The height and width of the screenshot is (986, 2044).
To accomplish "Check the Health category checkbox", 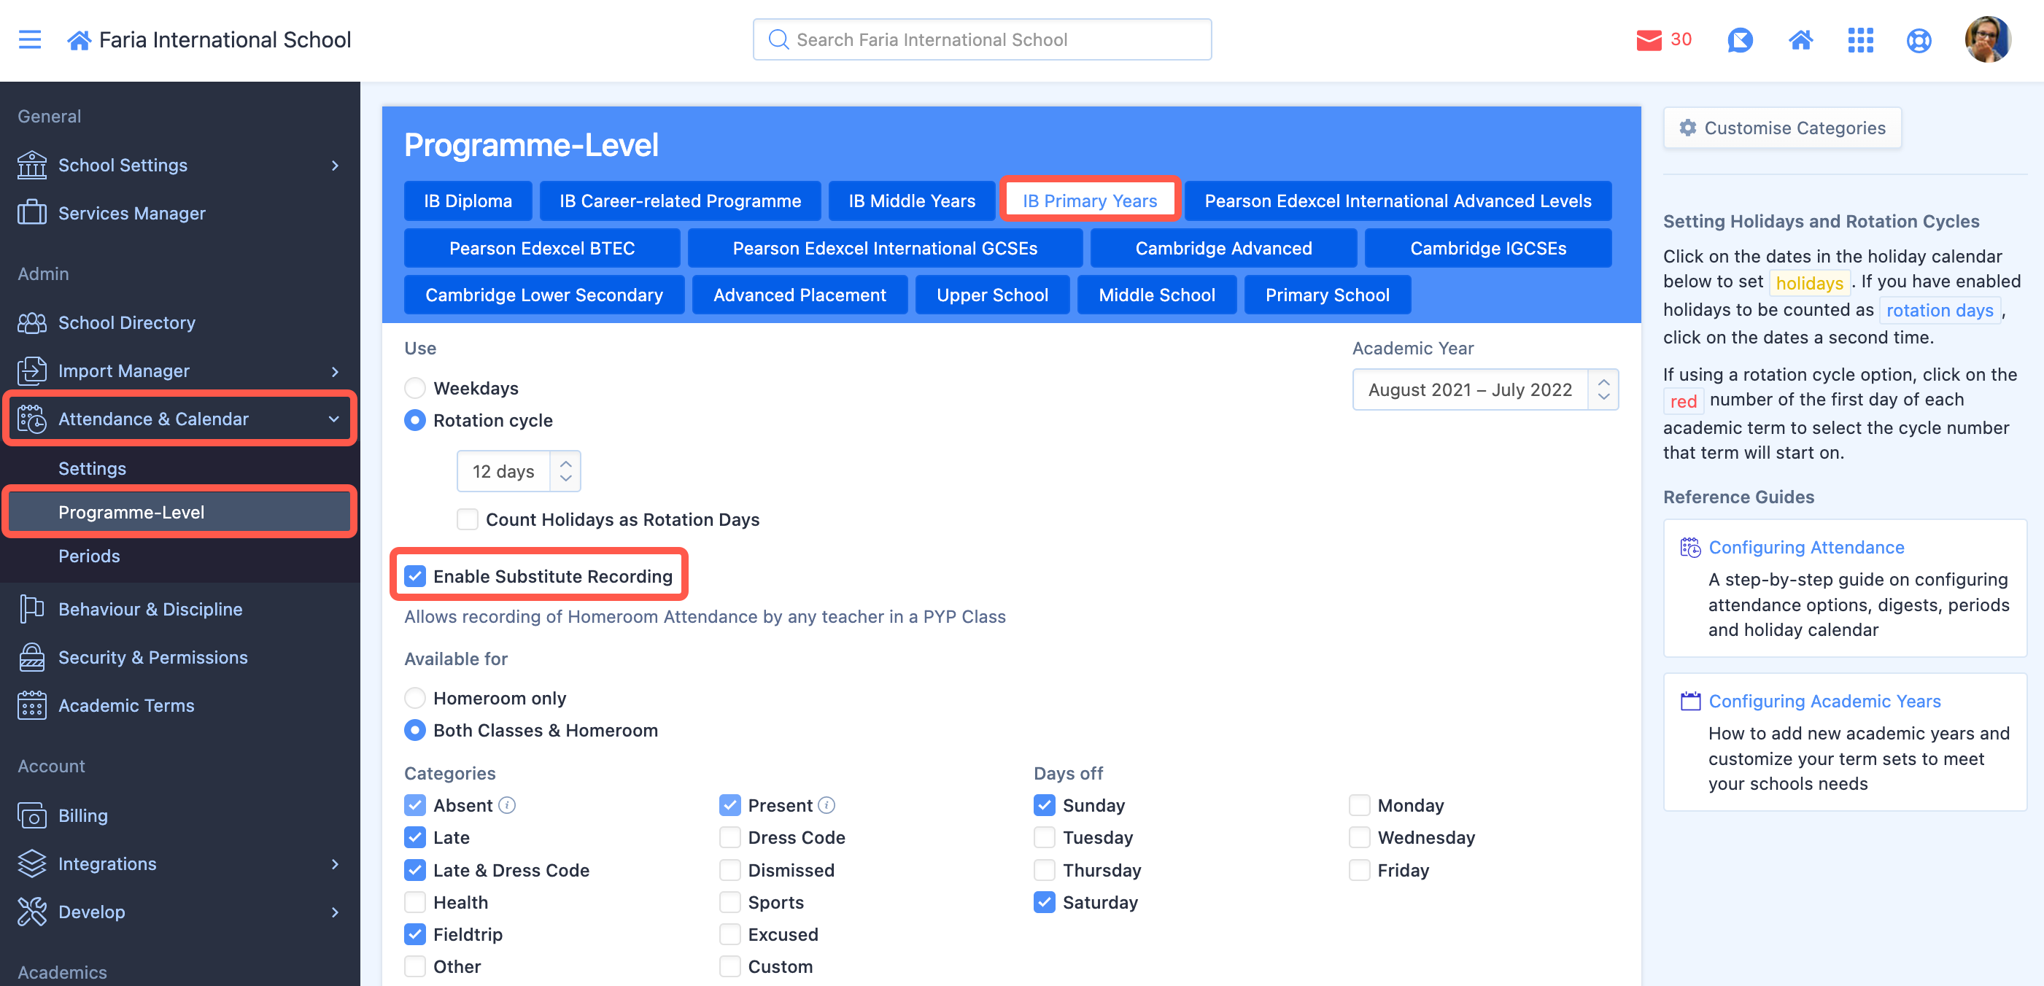I will tap(415, 902).
